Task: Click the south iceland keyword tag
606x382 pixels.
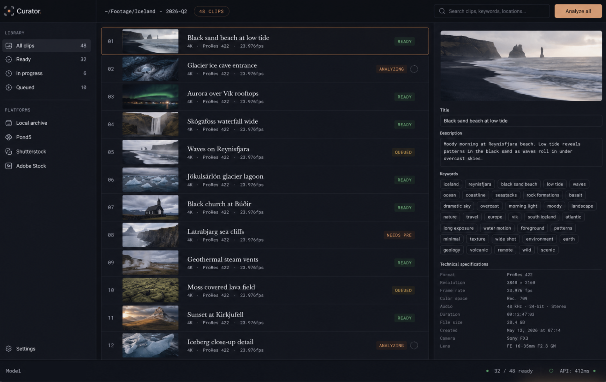Action: pos(542,217)
